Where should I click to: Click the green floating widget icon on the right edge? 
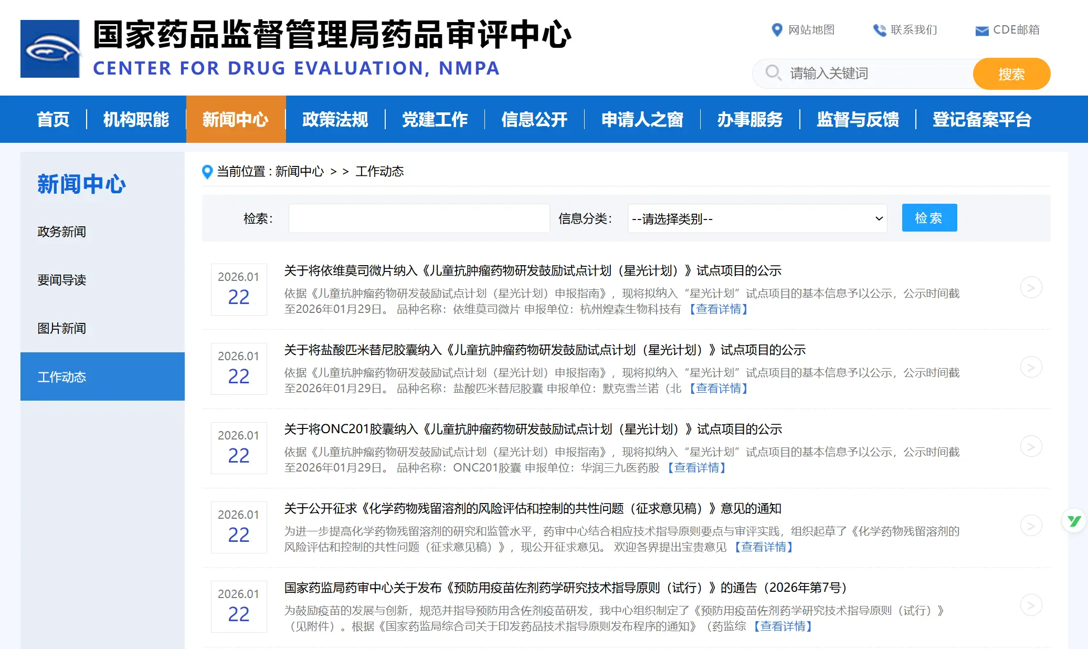tap(1073, 520)
